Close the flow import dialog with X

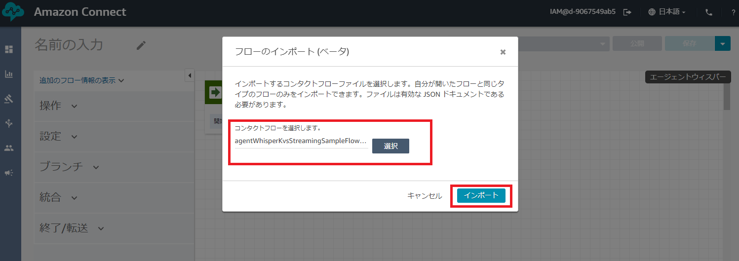coord(503,52)
